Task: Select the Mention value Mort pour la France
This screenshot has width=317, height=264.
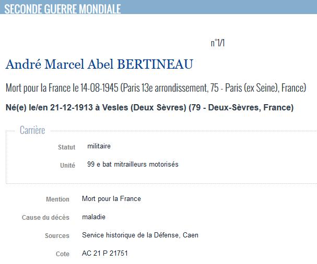Action: click(x=111, y=199)
